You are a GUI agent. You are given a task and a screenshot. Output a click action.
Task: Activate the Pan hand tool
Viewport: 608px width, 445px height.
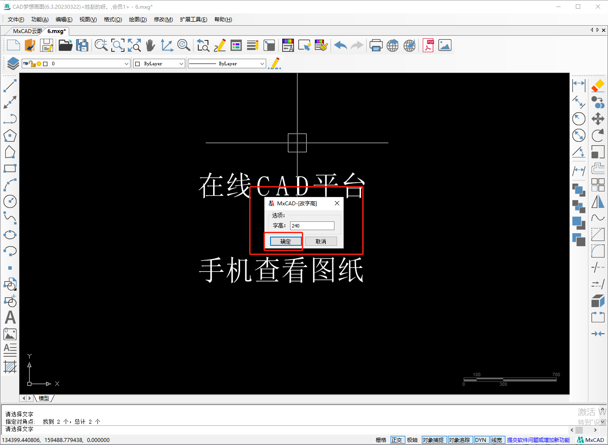click(x=150, y=45)
